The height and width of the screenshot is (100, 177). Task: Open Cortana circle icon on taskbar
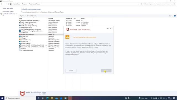pos(38,98)
